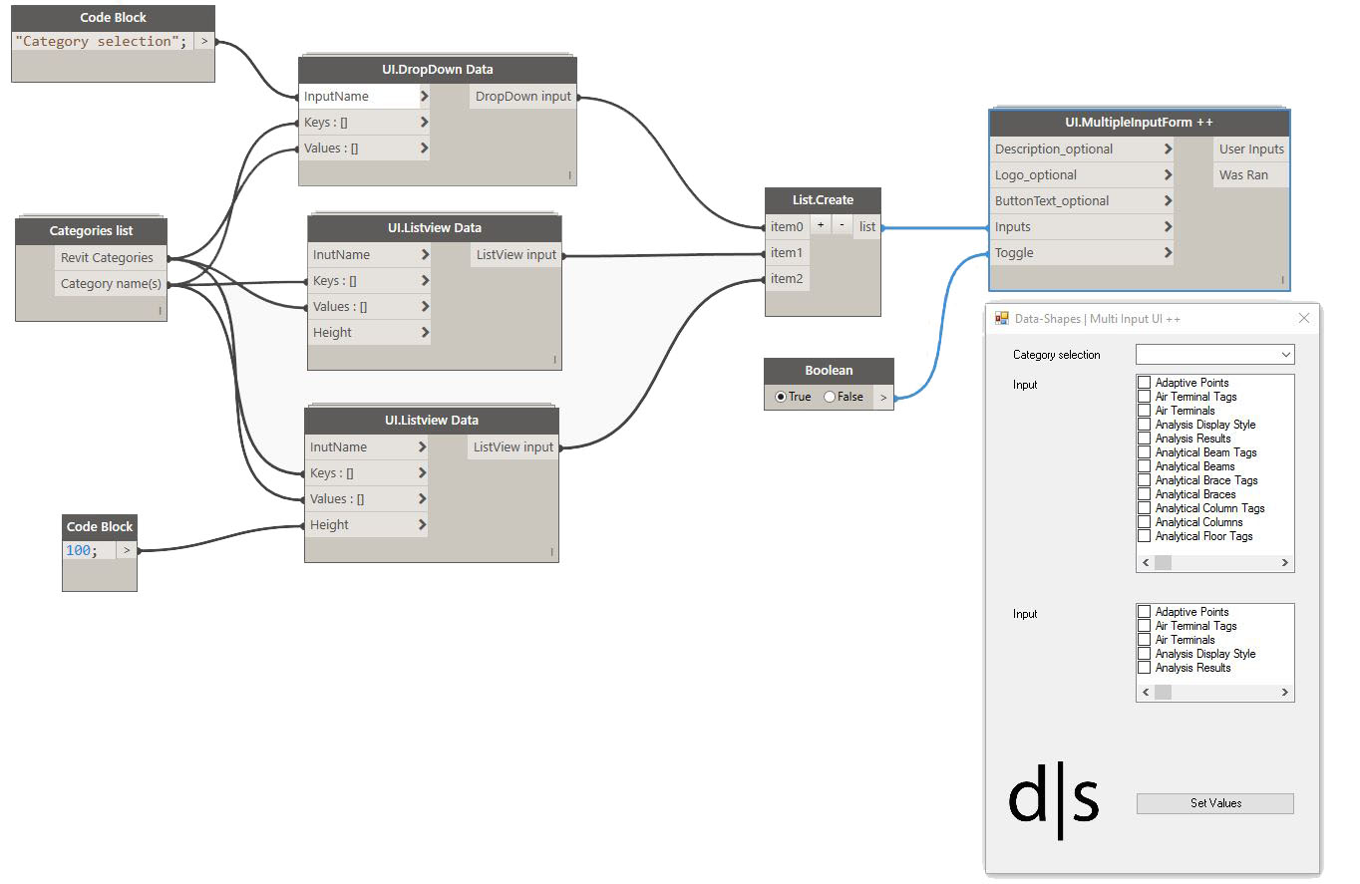Screen dimensions: 1360x884
Task: Click the first list's horizontal scrollbar right arrow
Action: [x=1284, y=563]
